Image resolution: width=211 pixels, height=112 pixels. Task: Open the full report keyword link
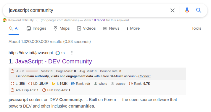click(x=98, y=20)
